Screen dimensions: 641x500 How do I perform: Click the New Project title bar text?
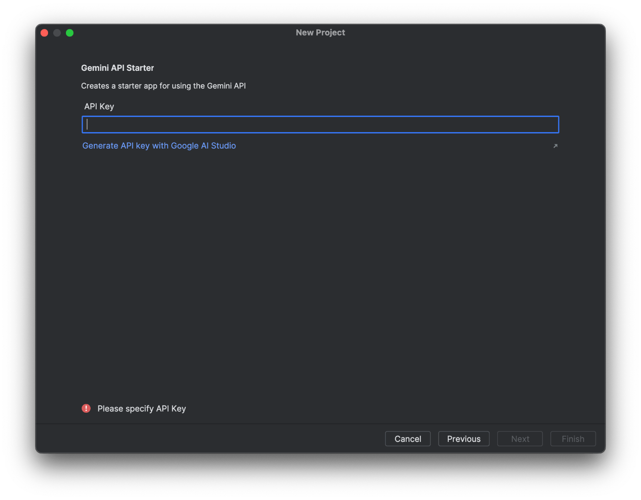click(x=320, y=32)
